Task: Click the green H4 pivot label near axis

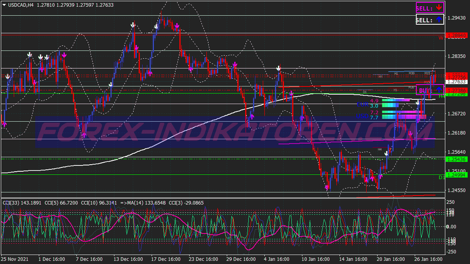Action: click(442, 96)
